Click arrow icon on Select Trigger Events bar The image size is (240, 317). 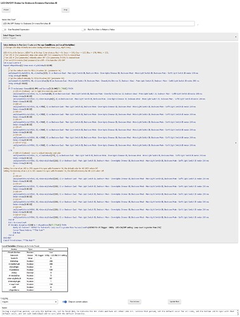pos(236,37)
